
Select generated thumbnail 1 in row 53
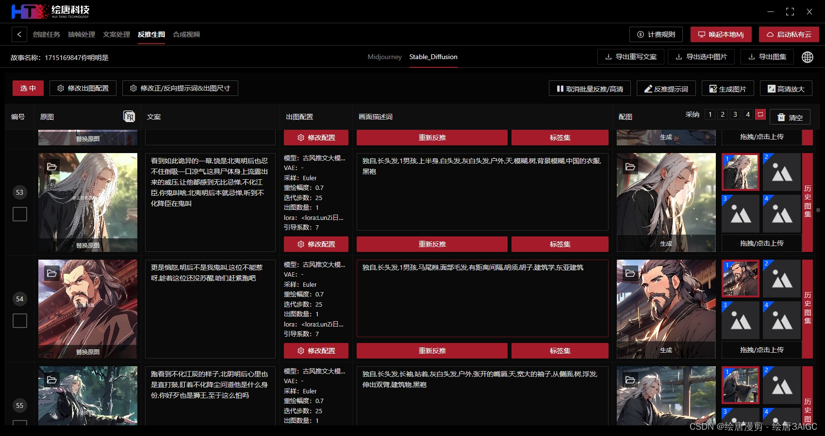click(741, 172)
